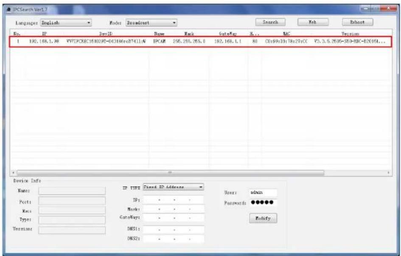The image size is (401, 256).
Task: Click the scrollbar right arrow
Action: coord(388,173)
